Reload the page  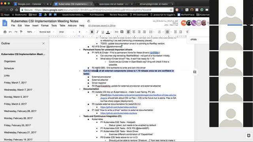11,10
